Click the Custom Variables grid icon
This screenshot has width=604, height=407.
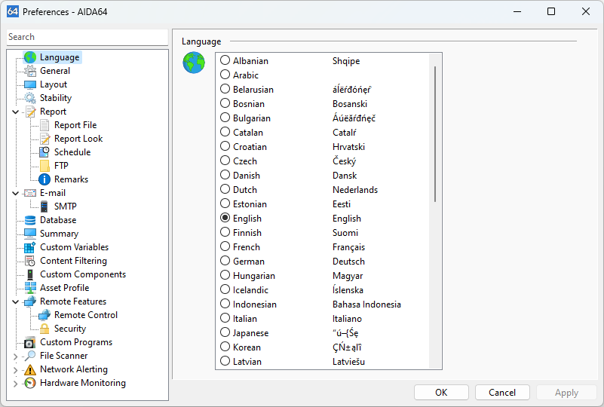pyautogui.click(x=30, y=247)
